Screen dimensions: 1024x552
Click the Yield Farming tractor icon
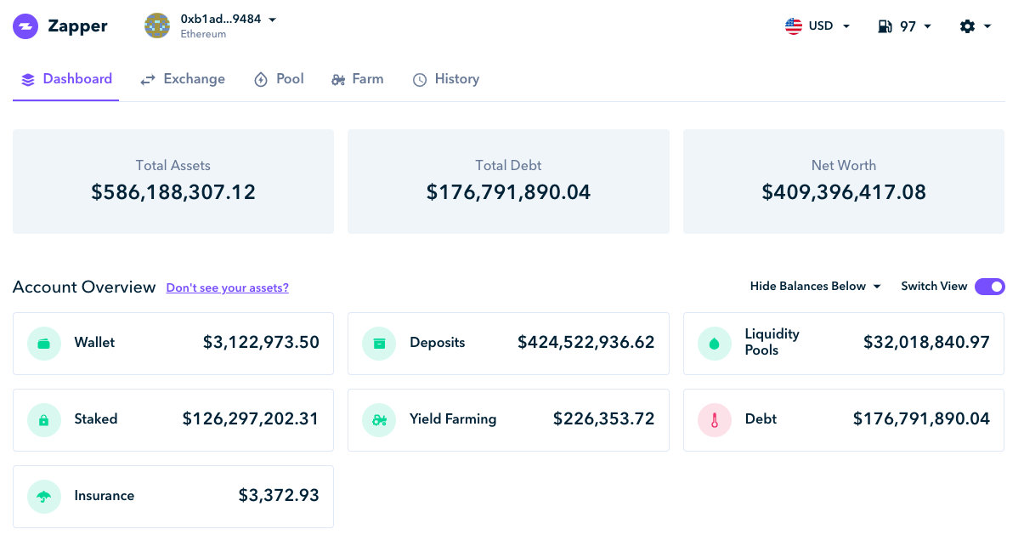pos(379,420)
